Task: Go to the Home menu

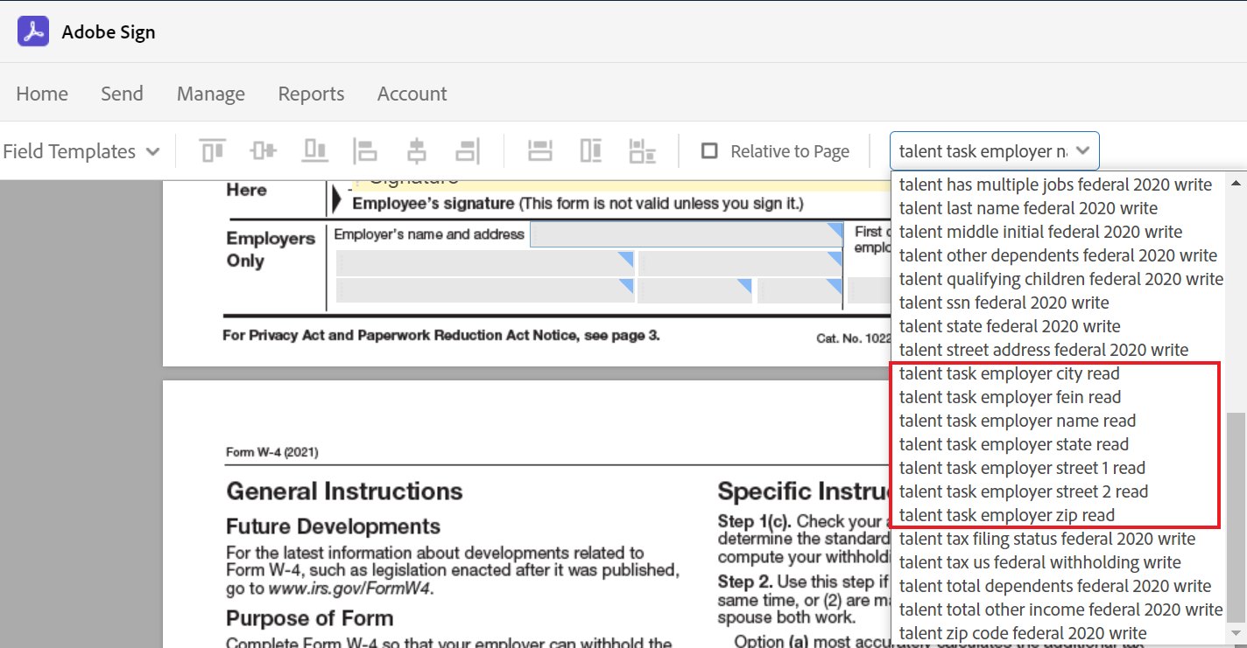Action: click(42, 94)
